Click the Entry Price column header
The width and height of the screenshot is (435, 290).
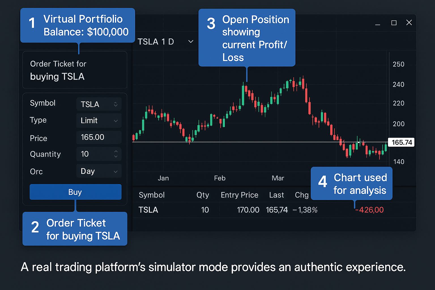click(x=239, y=195)
